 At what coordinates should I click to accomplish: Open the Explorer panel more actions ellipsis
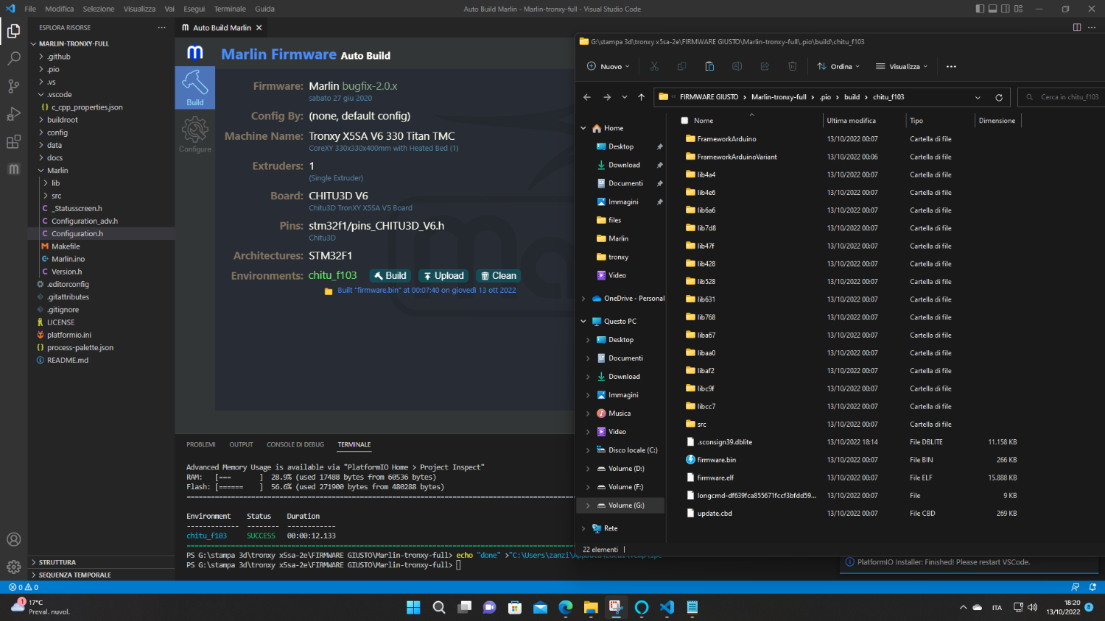coord(161,27)
